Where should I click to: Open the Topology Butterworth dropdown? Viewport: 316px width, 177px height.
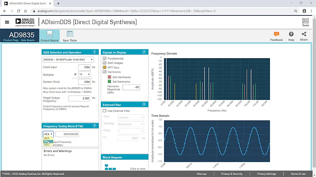[x=131, y=124]
